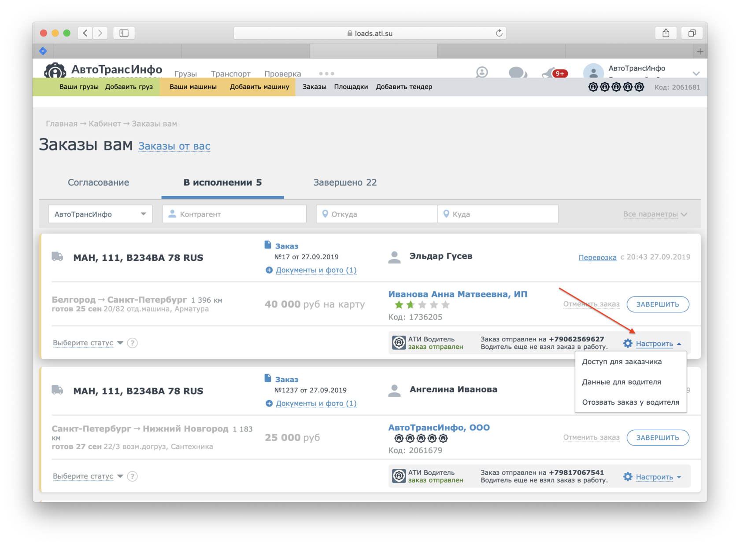Screen dimensions: 740x545
Task: Click the Safari back arrow button
Action: click(x=85, y=33)
